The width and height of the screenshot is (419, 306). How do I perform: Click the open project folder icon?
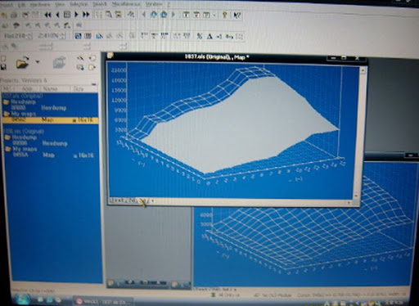pos(22,62)
